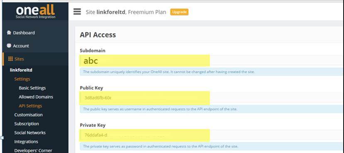
Task: Collapse the Settings submenu
Action: [x=22, y=79]
